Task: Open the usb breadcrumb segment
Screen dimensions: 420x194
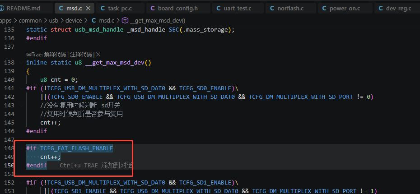Action: 54,21
